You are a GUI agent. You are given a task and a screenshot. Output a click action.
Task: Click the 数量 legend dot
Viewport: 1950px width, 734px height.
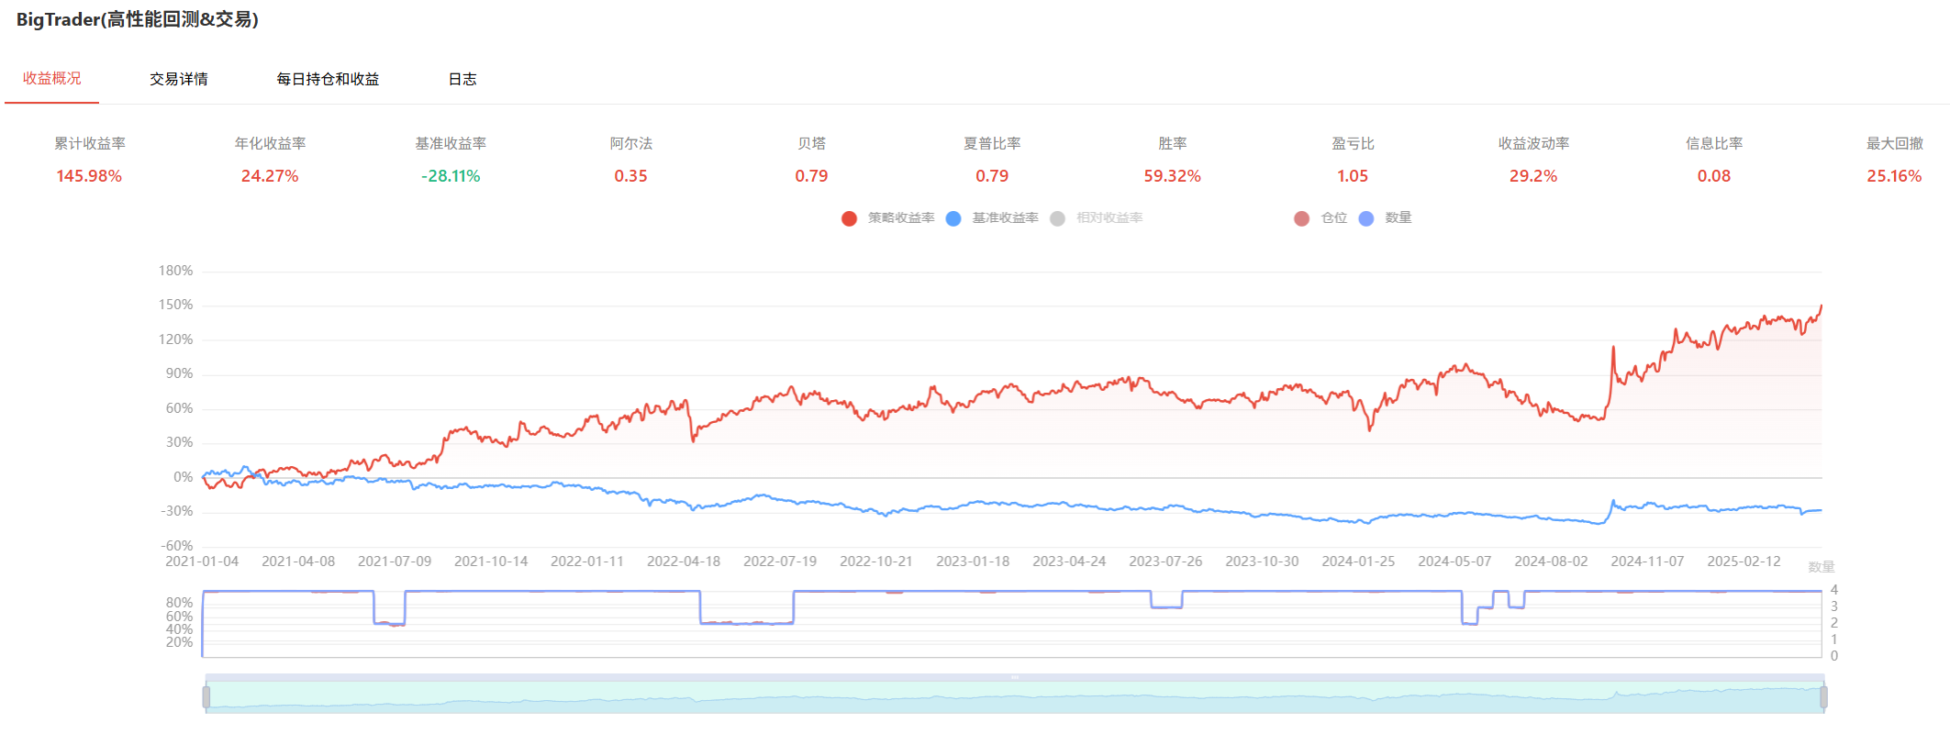(x=1366, y=218)
